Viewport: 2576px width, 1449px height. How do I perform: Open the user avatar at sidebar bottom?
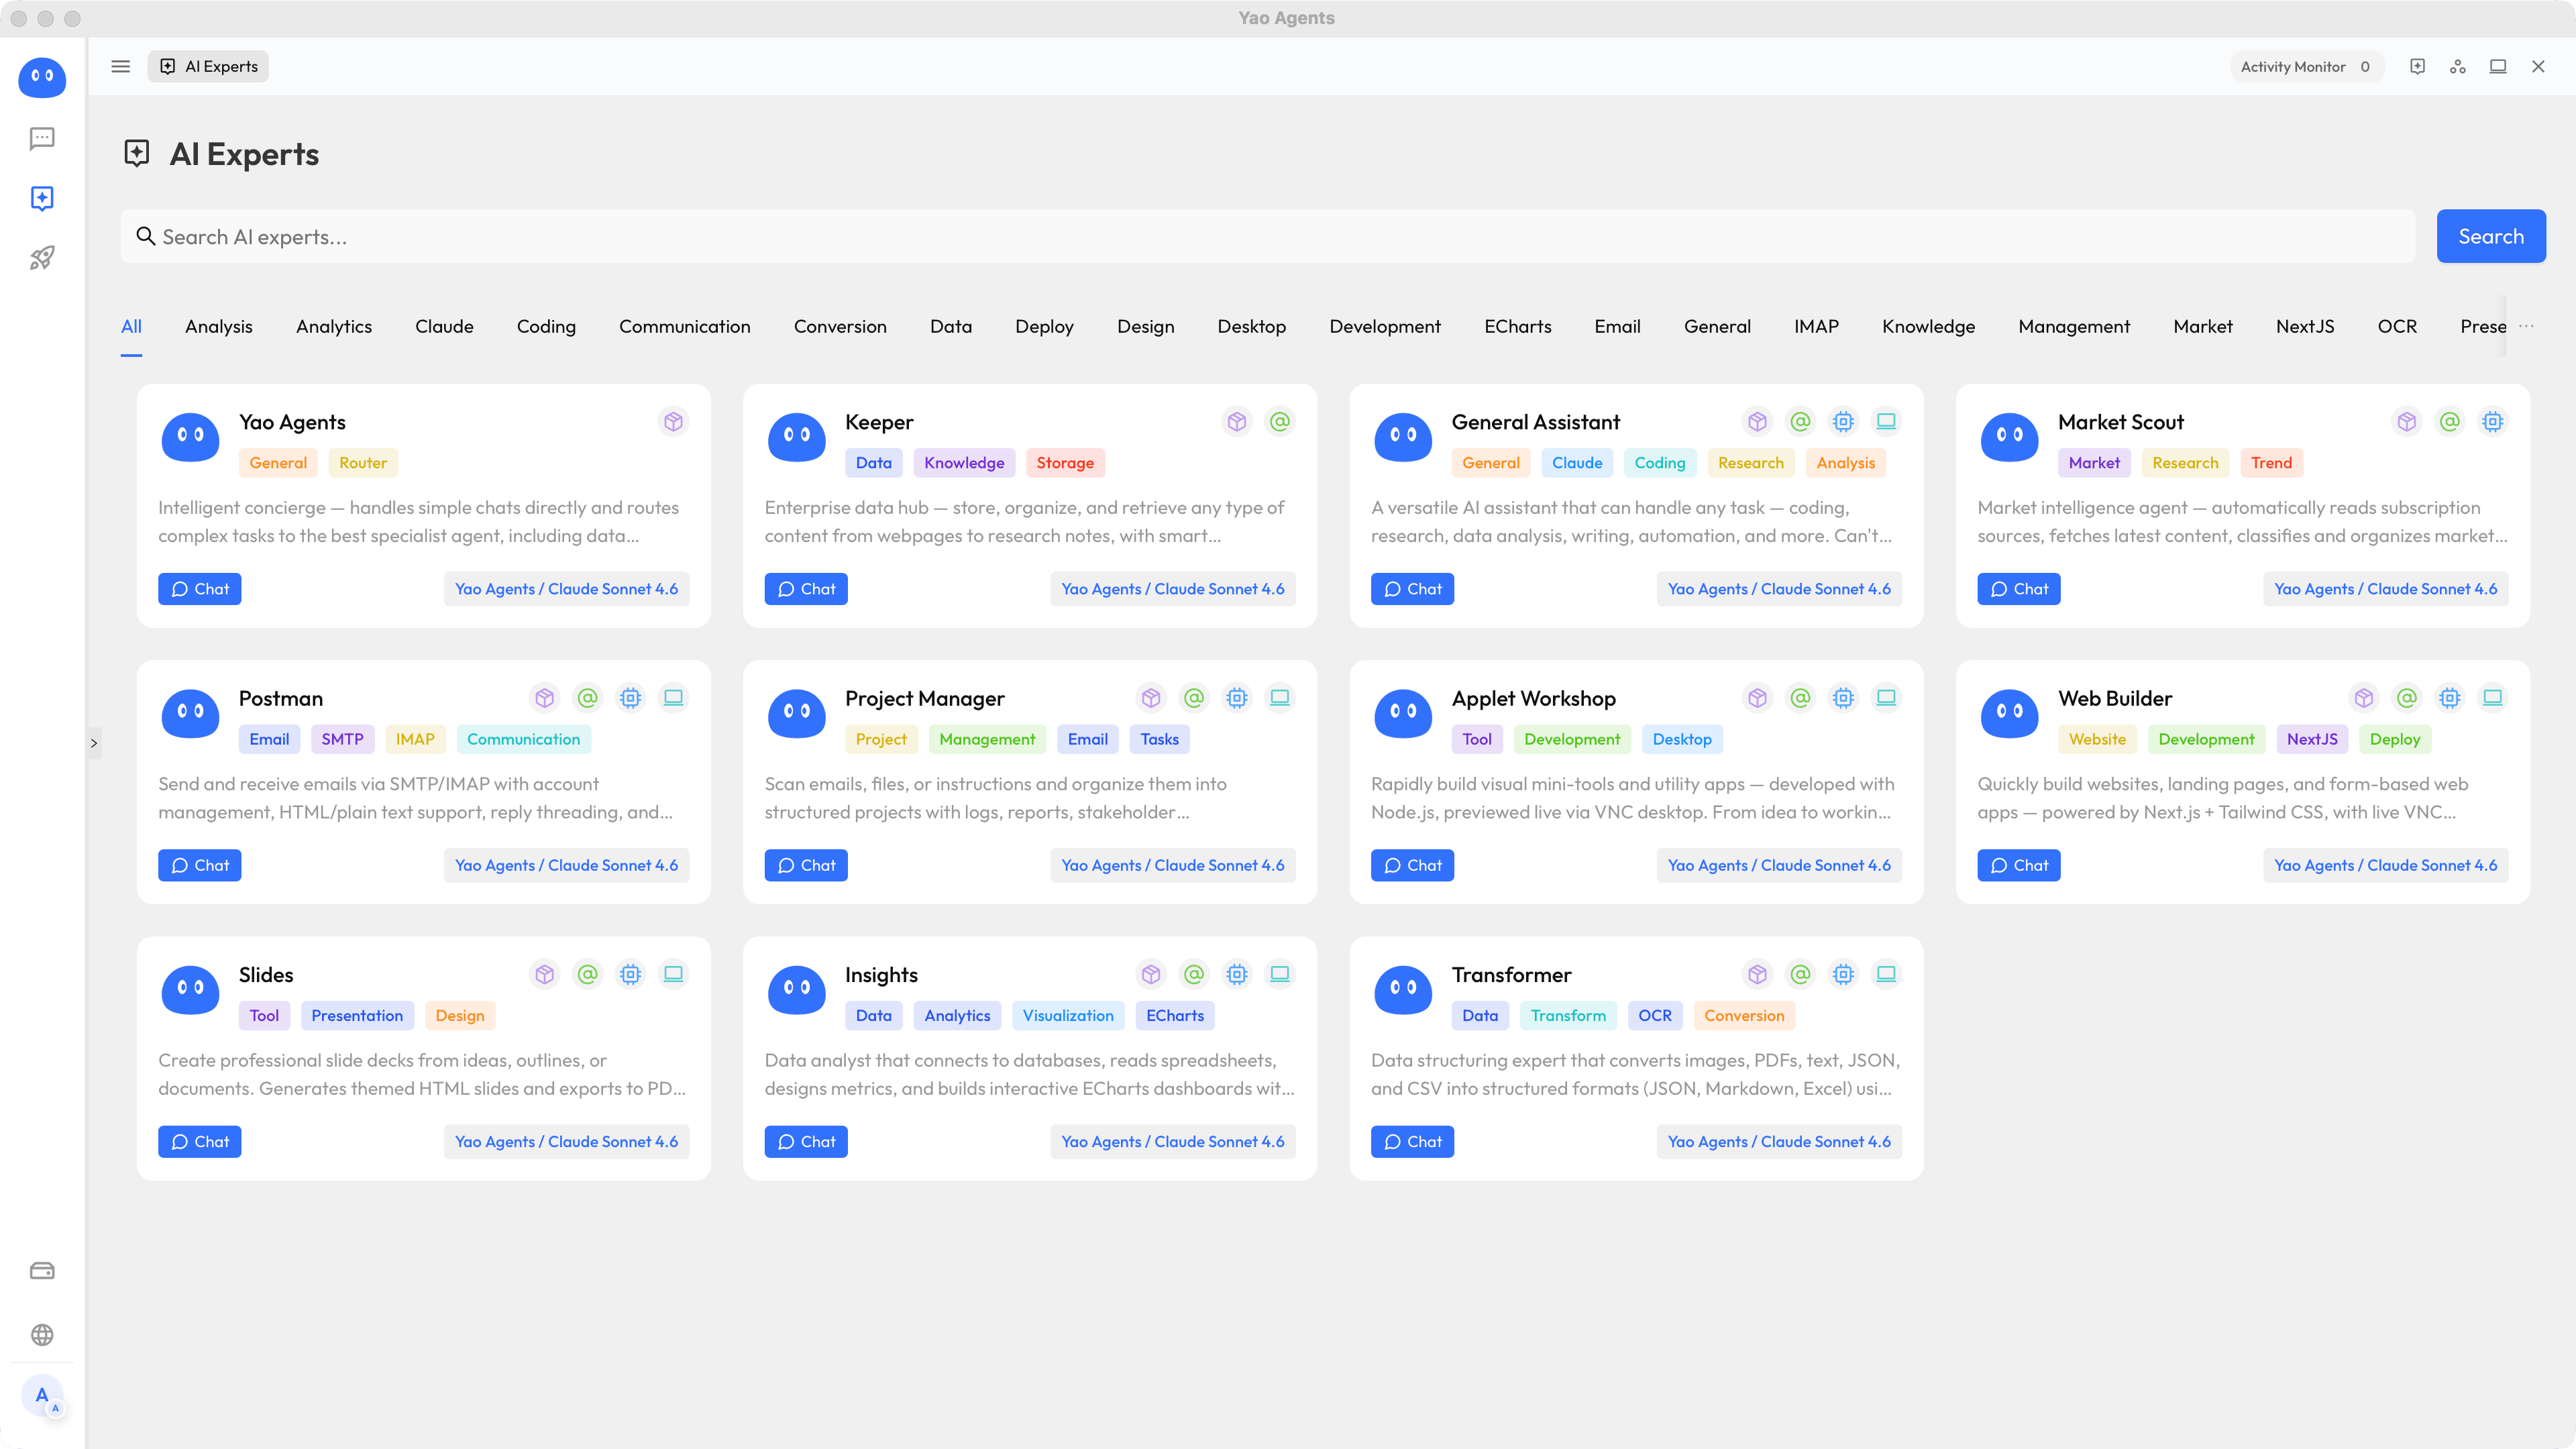tap(42, 1395)
